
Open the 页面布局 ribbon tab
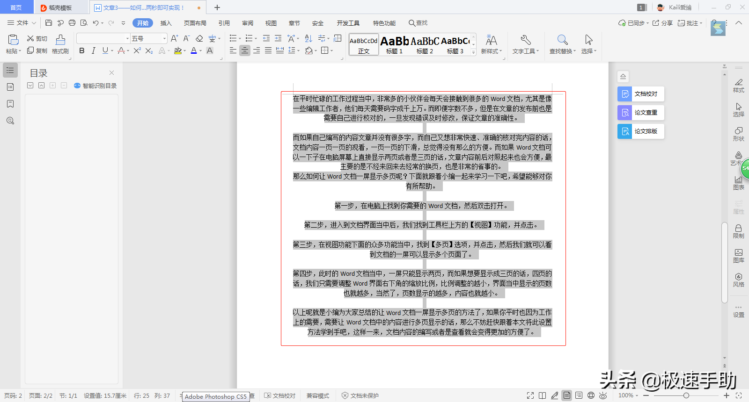[x=195, y=23]
